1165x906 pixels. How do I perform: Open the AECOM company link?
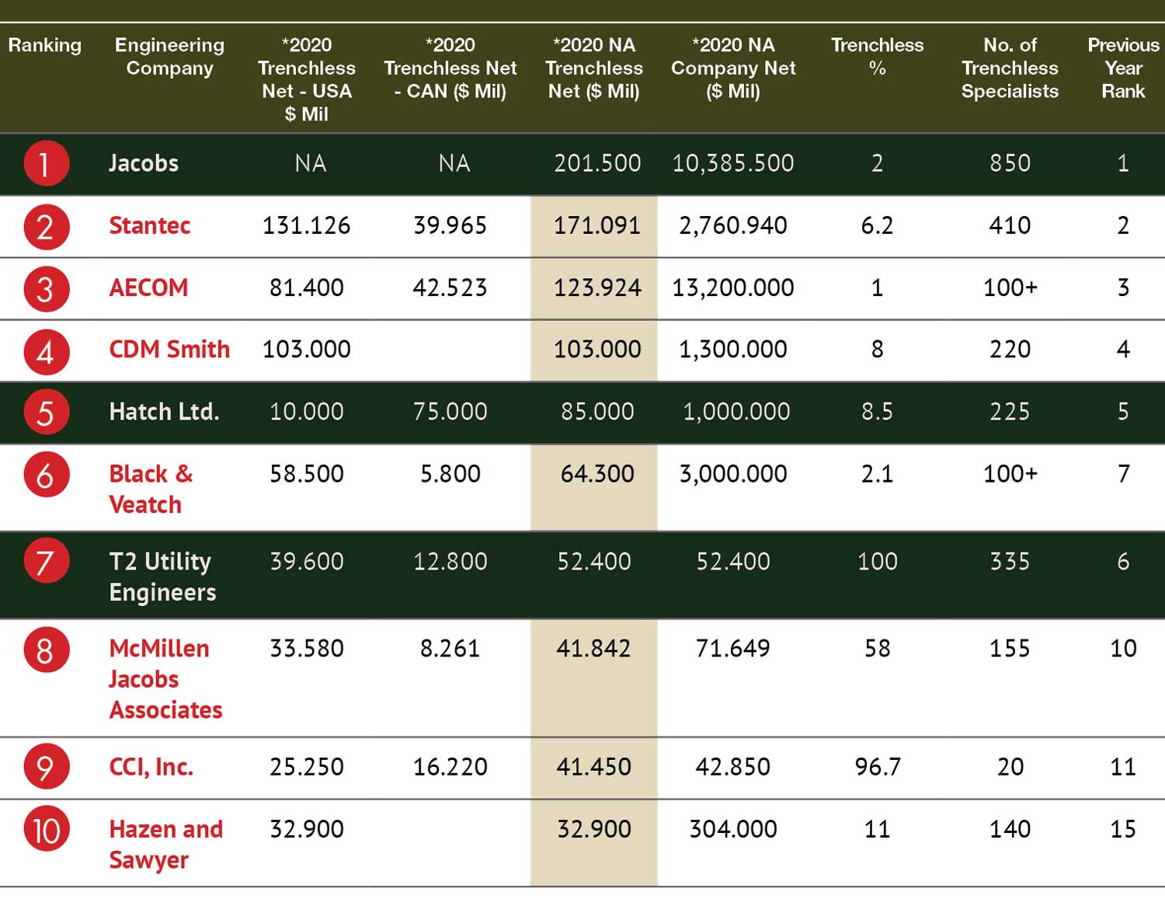coord(148,287)
